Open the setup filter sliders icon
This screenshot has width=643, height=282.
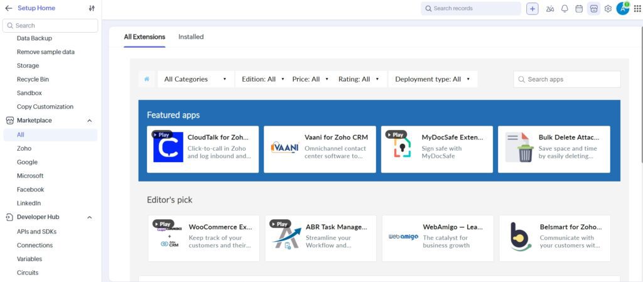click(92, 8)
